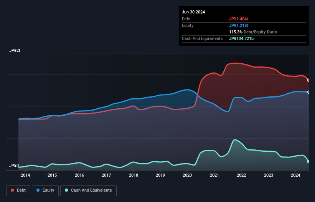Click the red Debt legend dot
This screenshot has height=202, width=315.
(x=12, y=190)
